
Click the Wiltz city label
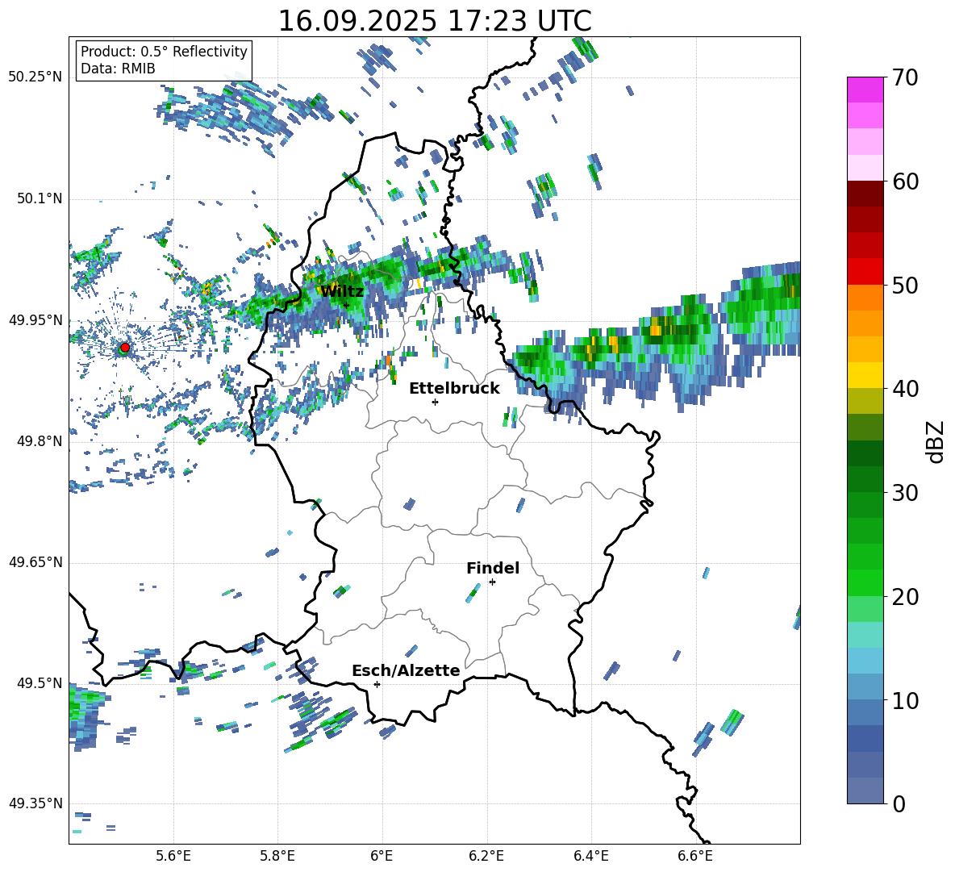(x=342, y=291)
